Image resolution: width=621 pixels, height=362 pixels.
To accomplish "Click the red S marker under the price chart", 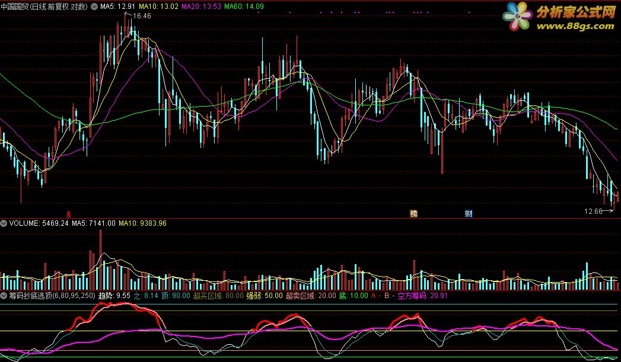I will tap(69, 214).
